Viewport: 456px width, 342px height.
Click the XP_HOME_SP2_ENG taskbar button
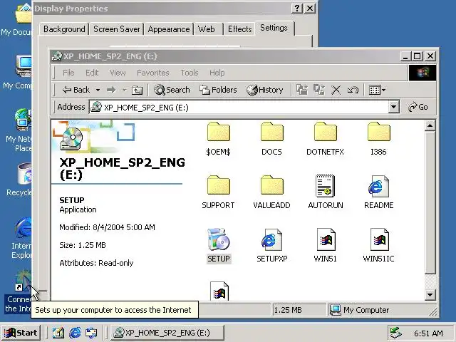[167, 333]
